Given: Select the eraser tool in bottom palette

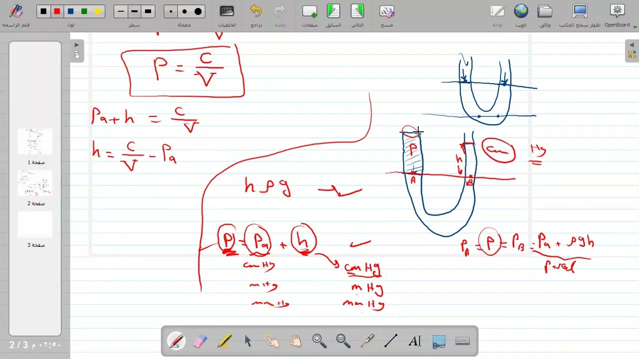Looking at the screenshot, I should (x=200, y=341).
